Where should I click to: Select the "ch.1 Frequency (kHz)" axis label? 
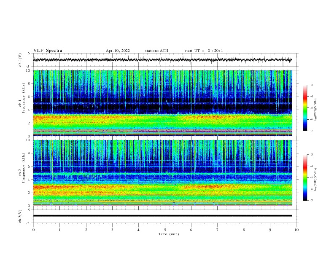22,98
